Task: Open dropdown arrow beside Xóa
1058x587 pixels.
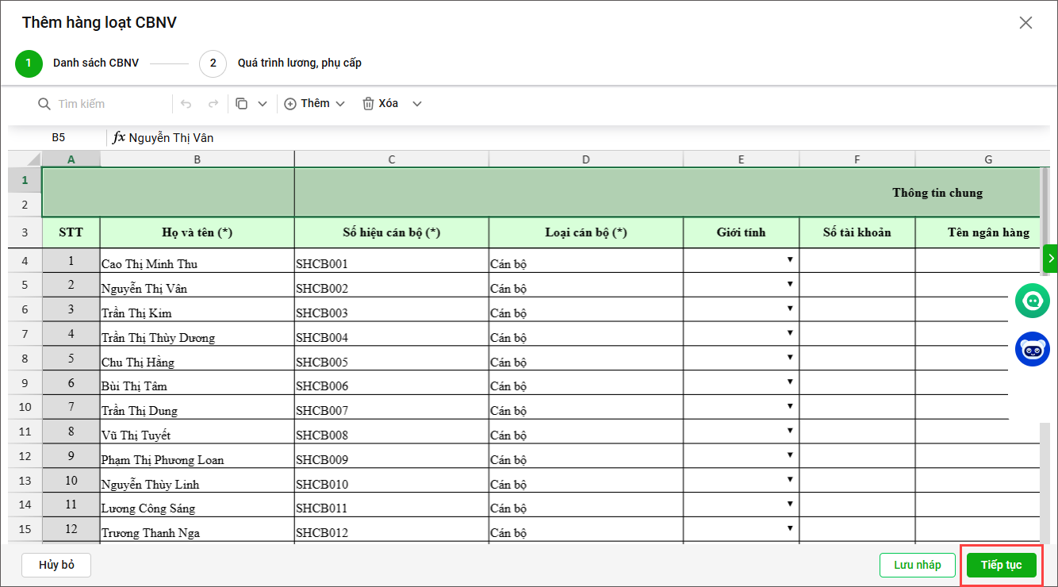Action: point(417,104)
